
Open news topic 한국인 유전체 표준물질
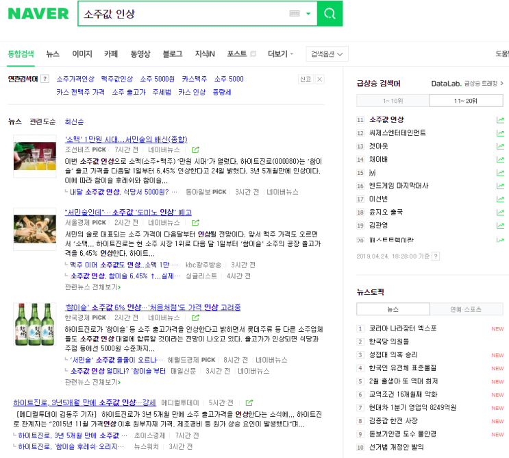pyautogui.click(x=403, y=368)
